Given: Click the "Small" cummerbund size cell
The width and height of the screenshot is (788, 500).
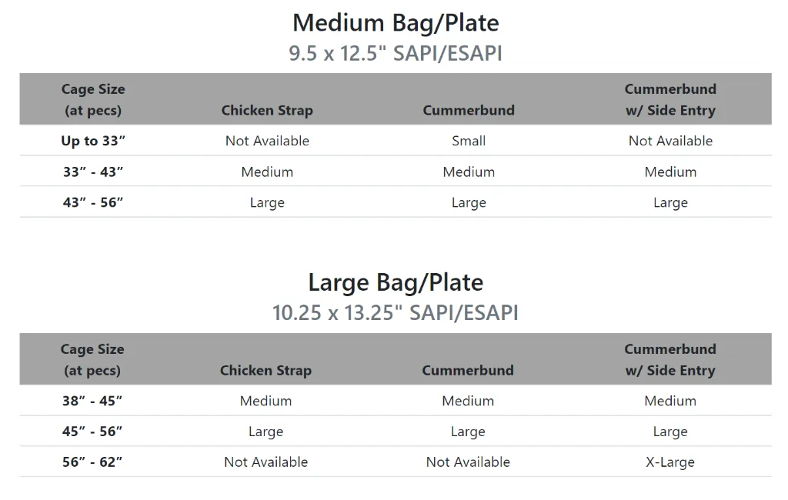Looking at the screenshot, I should 469,141.
